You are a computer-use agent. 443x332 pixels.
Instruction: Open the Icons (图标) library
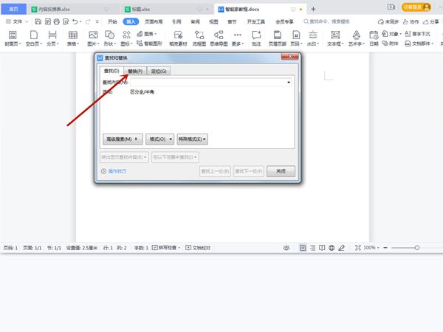tap(126, 38)
